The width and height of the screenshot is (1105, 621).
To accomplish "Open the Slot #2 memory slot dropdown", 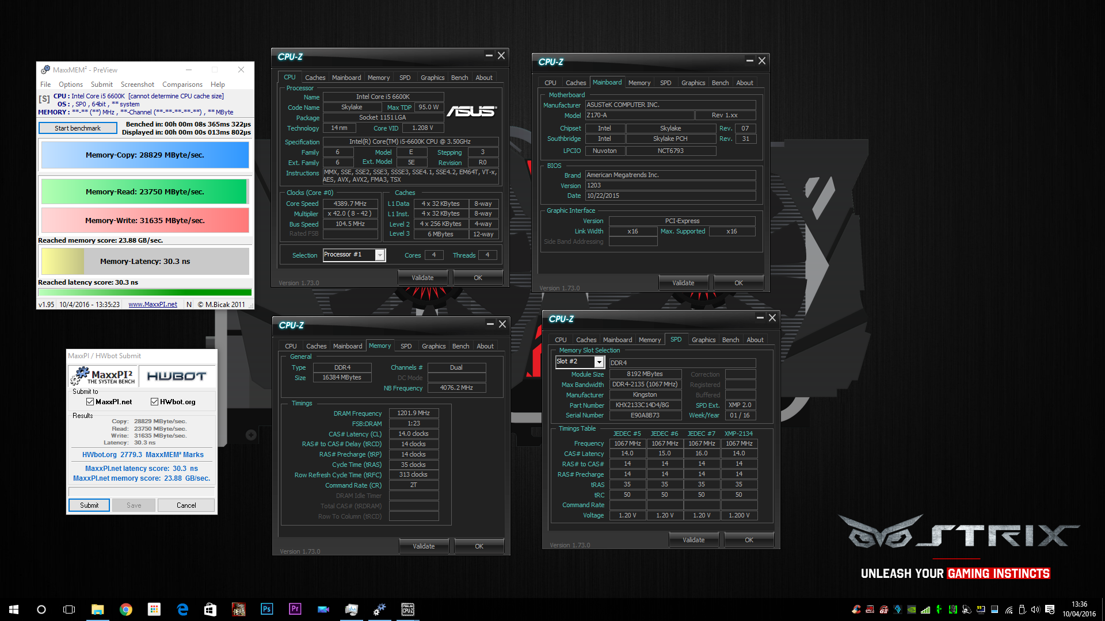I will pos(599,362).
